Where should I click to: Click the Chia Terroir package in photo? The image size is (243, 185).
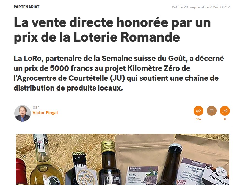[142, 175]
